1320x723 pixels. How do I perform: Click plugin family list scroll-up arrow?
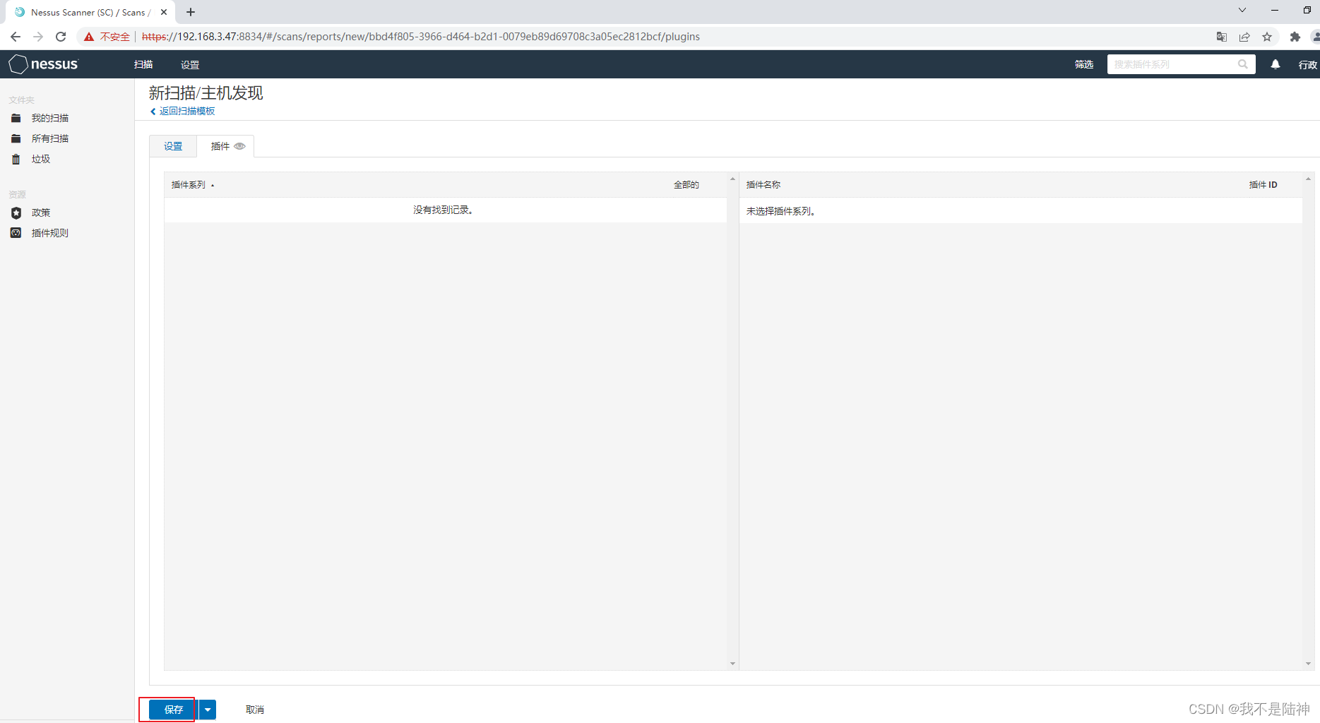pos(732,179)
